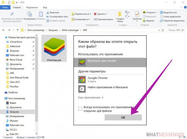Switch to the Поделиться (Share) tab
187x139 pixels.
pyautogui.click(x=32, y=7)
